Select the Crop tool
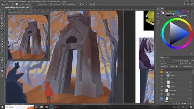This screenshot has height=109, width=194. (x=2, y=21)
